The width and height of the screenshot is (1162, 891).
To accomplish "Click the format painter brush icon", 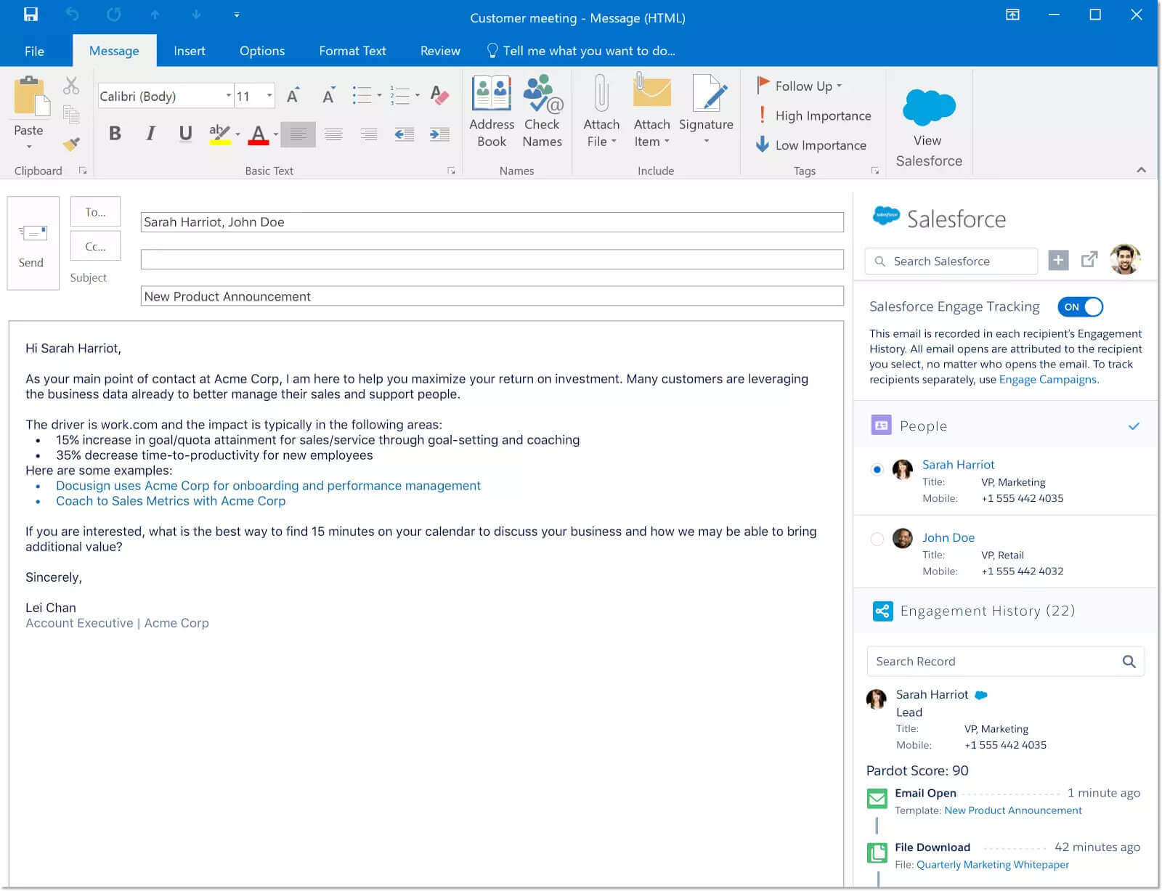I will click(71, 144).
